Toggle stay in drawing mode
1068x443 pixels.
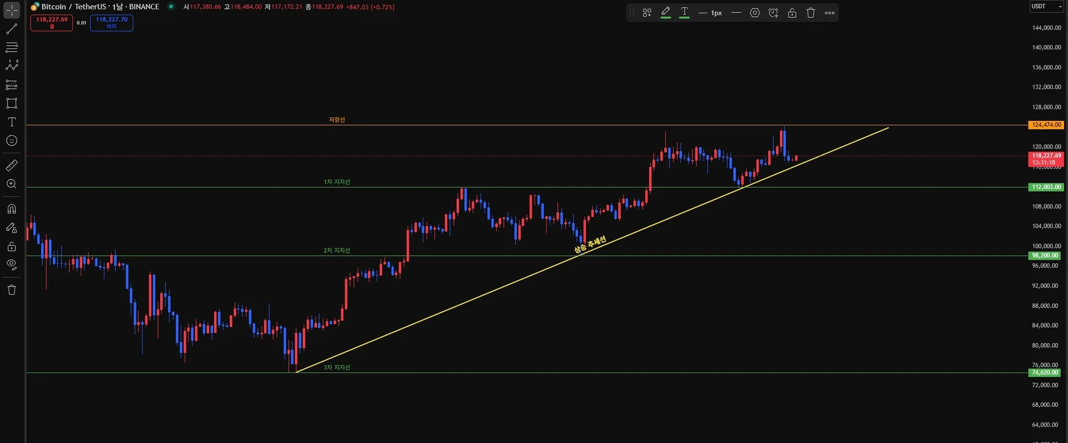[12, 228]
